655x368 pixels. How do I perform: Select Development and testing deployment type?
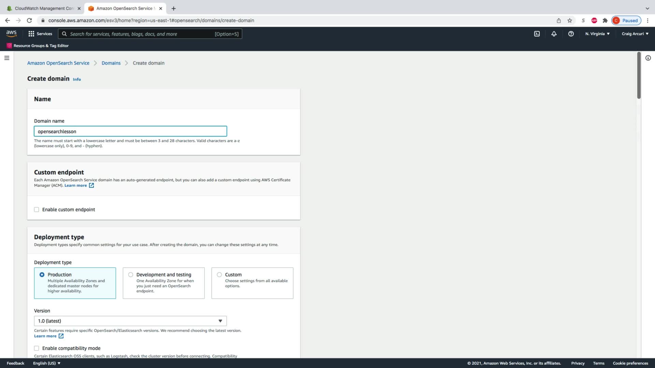(x=131, y=275)
